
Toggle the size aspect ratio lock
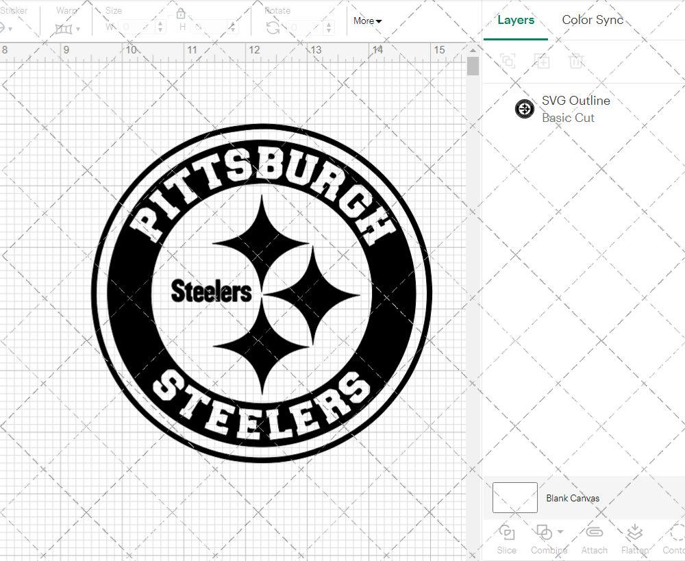(181, 14)
